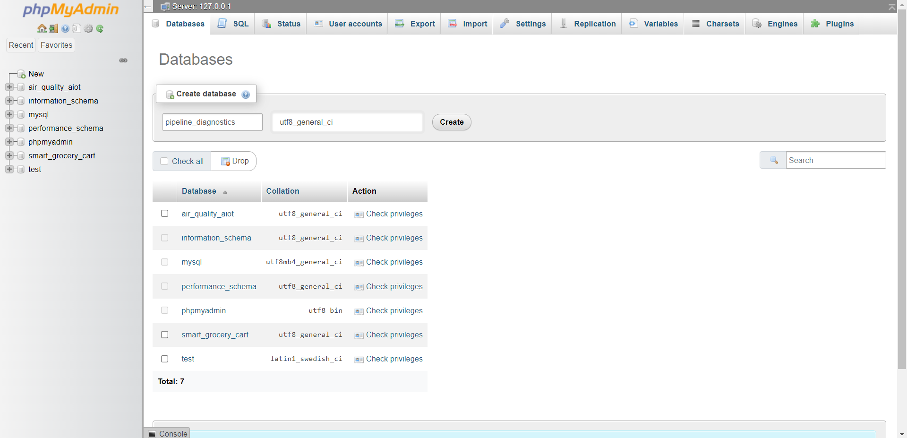Open the Replication tab
Viewport: 907px width, 438px height.
587,24
